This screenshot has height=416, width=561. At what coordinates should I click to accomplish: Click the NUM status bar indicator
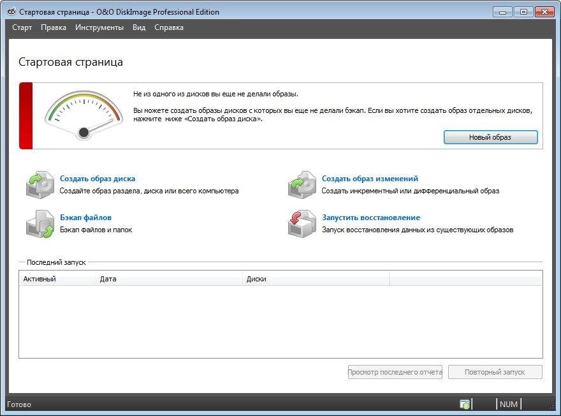pyautogui.click(x=509, y=404)
